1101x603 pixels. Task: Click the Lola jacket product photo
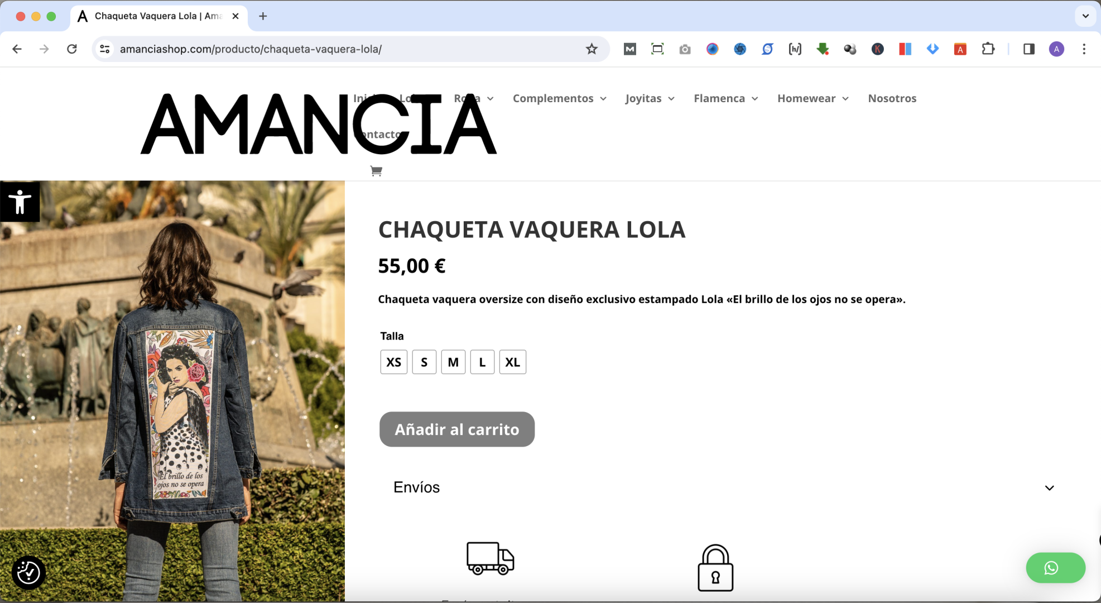click(172, 391)
